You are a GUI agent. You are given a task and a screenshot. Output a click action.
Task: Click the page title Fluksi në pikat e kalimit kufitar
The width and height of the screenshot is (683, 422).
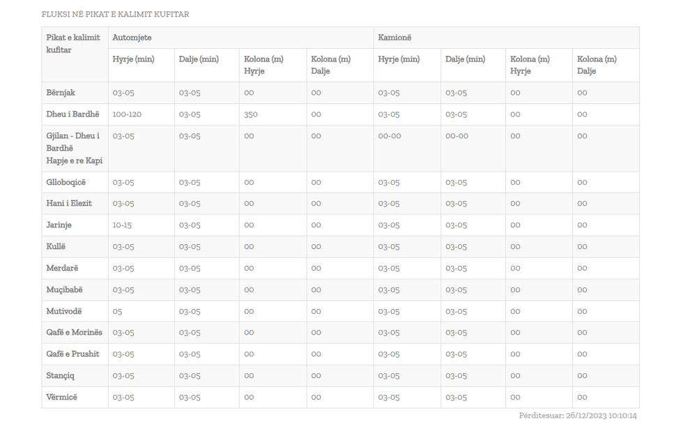115,14
